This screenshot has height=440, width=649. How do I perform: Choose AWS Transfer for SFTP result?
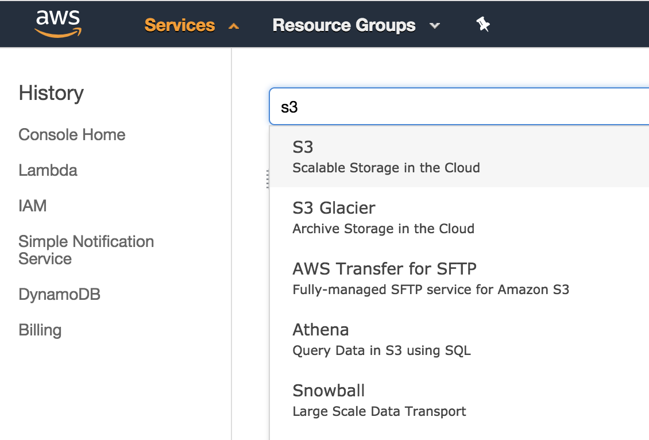[459, 279]
